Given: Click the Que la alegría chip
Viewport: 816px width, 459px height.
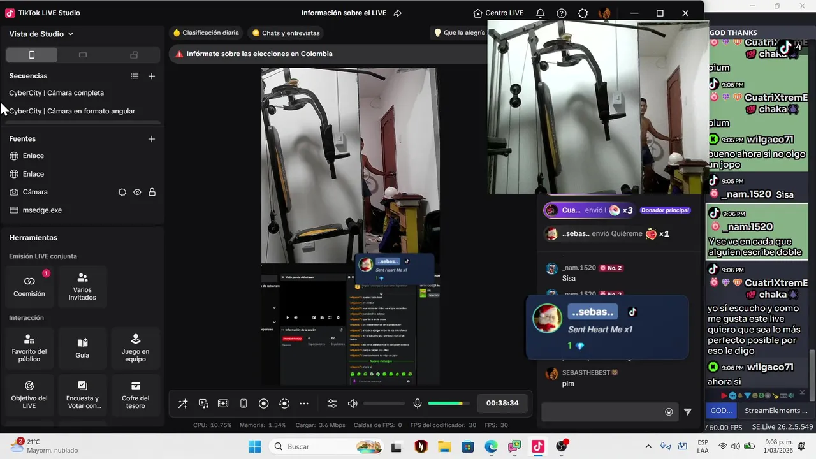Looking at the screenshot, I should pyautogui.click(x=460, y=33).
